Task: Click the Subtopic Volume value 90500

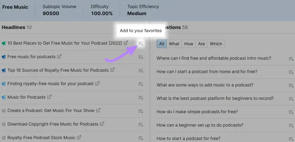Action: (x=51, y=13)
